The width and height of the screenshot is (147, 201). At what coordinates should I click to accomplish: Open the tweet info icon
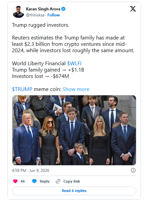point(133,170)
